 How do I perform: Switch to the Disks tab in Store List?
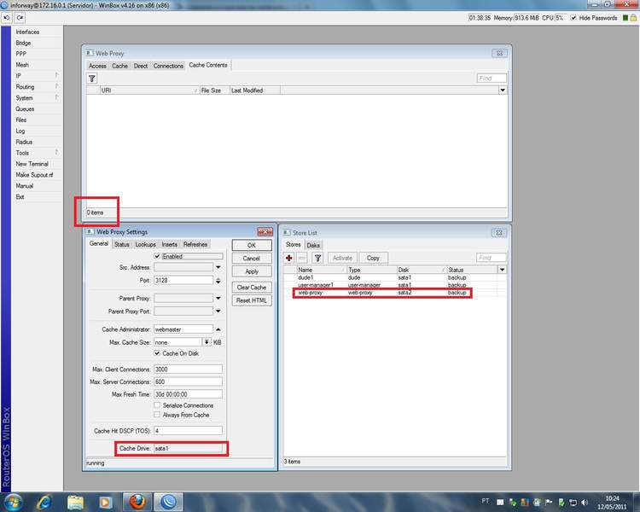pos(313,245)
